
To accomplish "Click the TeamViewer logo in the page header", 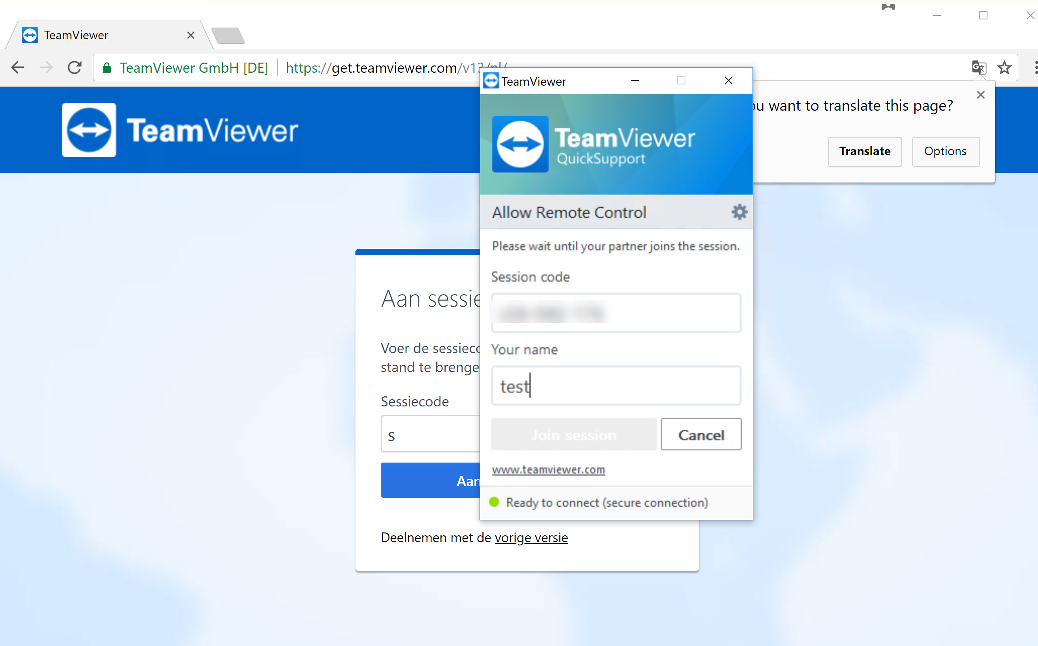I will pyautogui.click(x=180, y=129).
